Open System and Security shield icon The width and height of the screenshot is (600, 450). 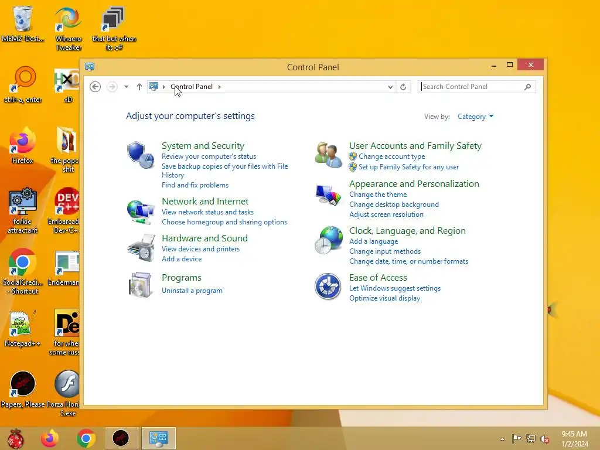click(x=141, y=155)
